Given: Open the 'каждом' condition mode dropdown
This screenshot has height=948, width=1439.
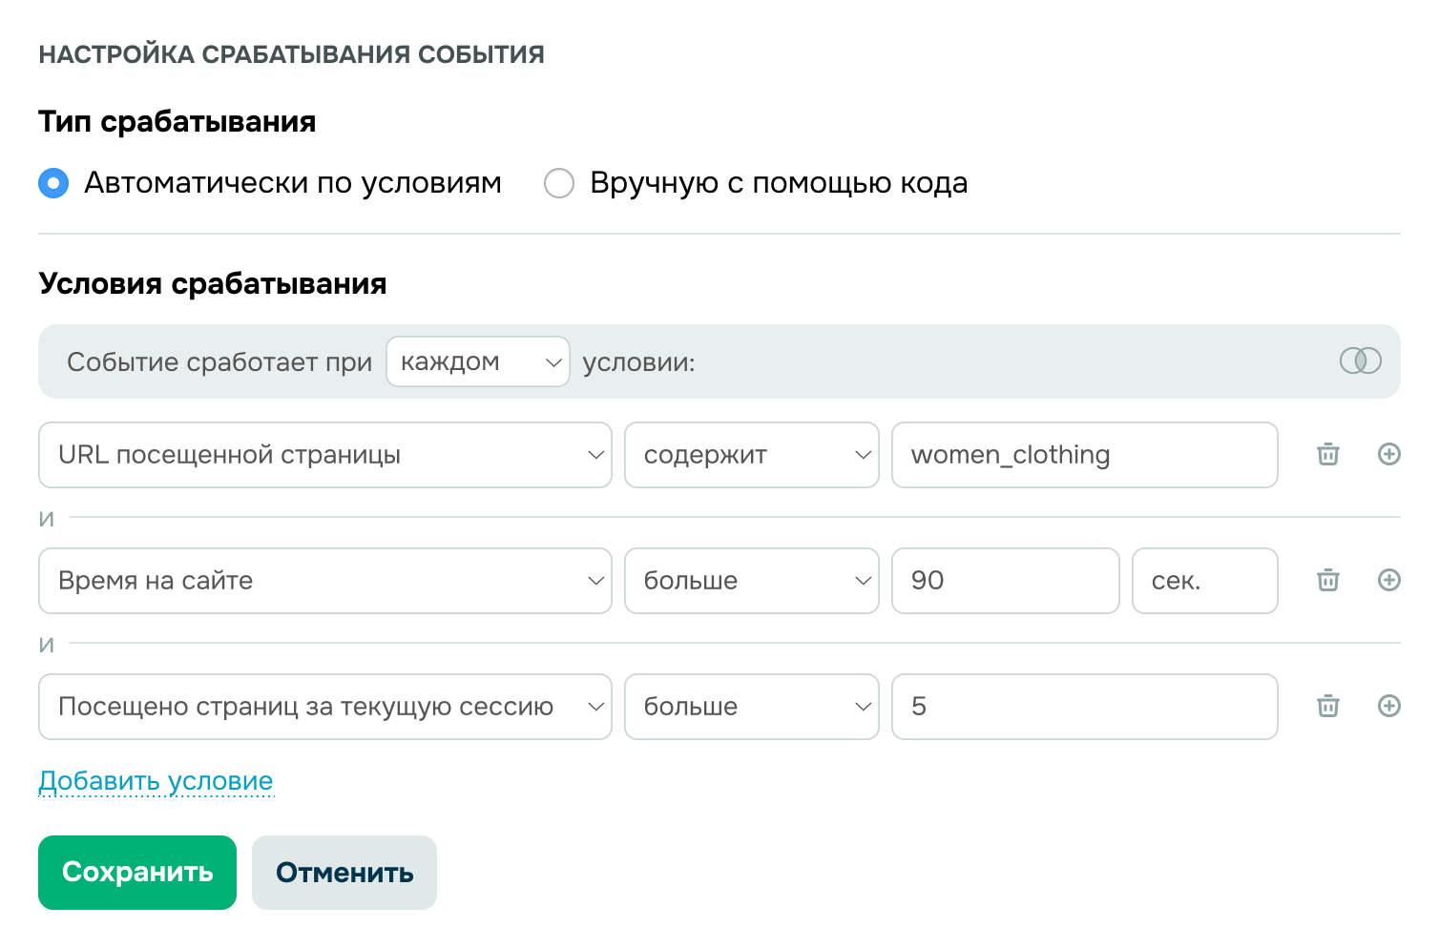Looking at the screenshot, I should point(477,361).
